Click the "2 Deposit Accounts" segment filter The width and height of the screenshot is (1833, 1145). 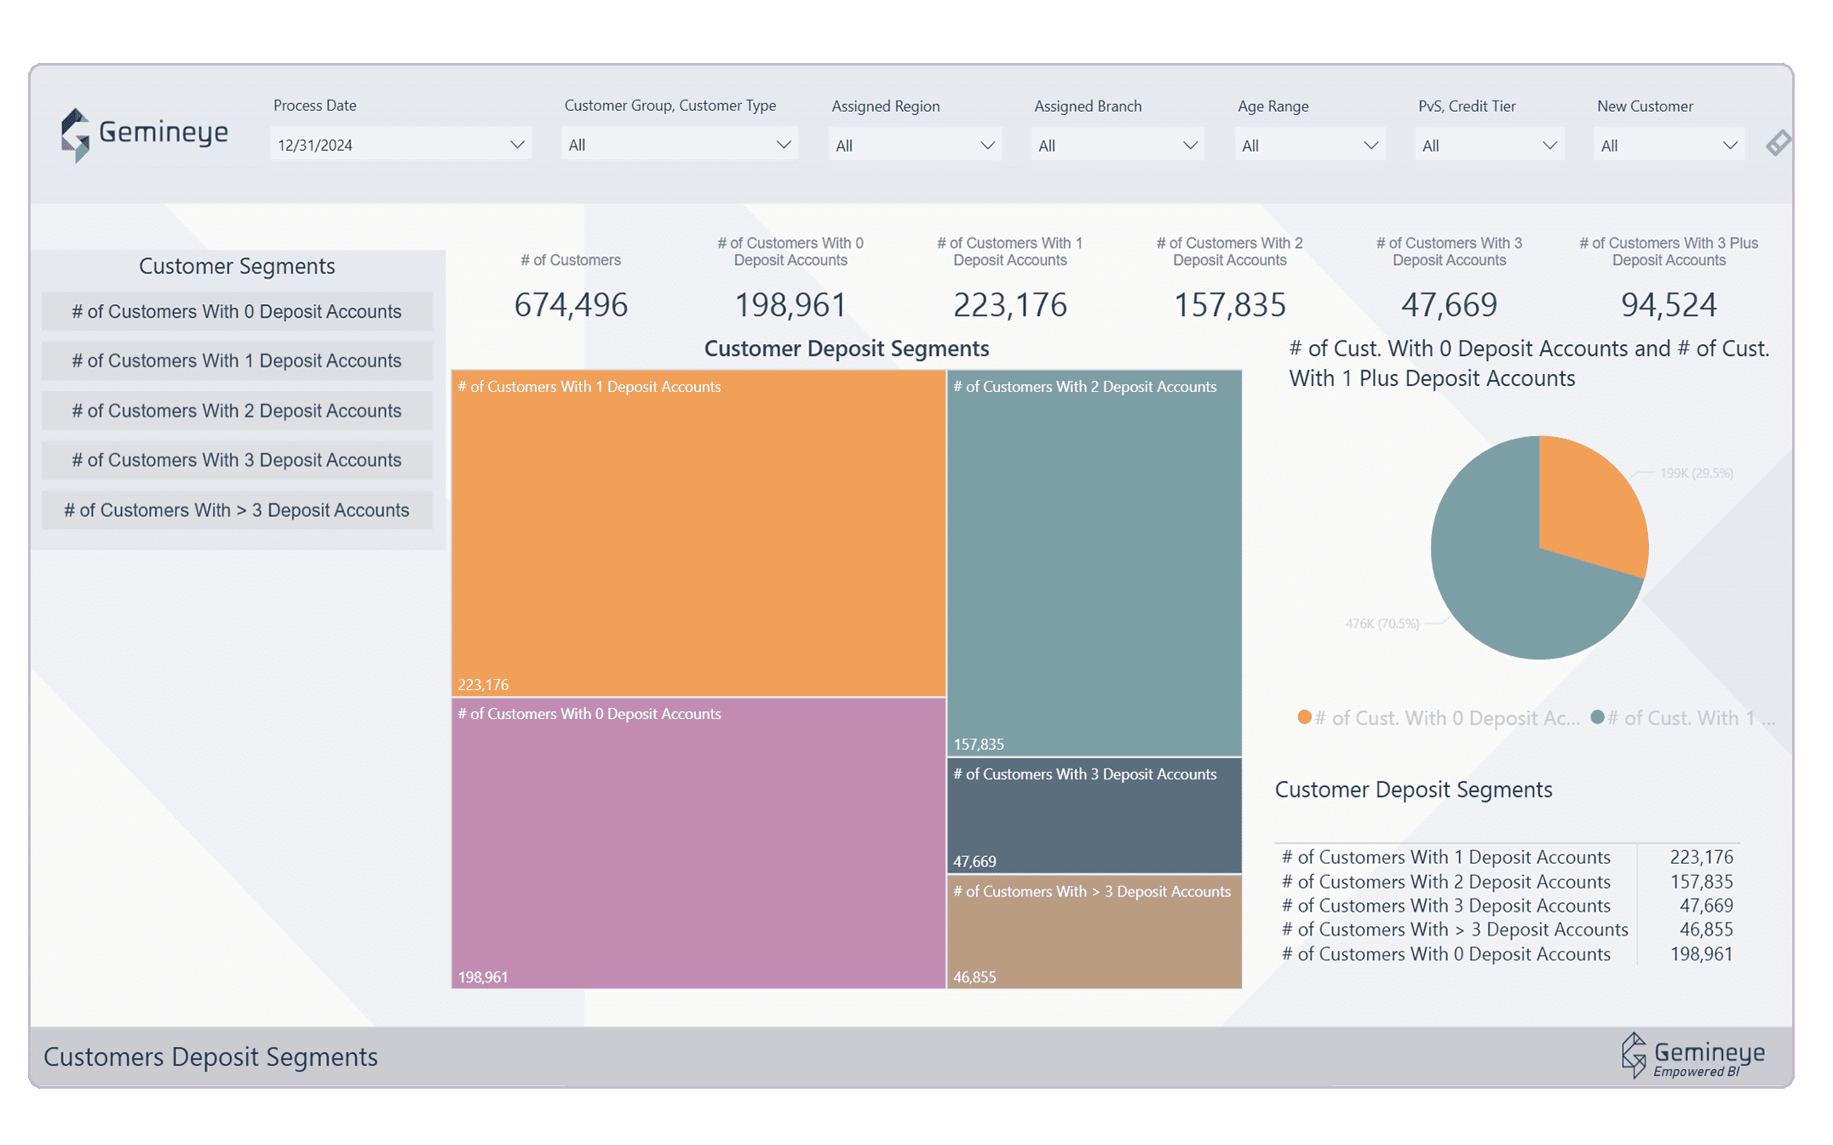237,410
